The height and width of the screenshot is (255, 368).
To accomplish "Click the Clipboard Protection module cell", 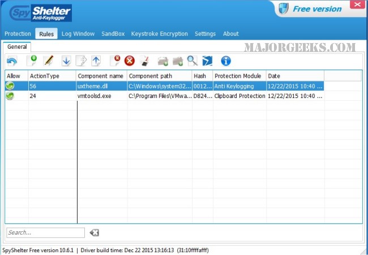I will click(x=239, y=96).
